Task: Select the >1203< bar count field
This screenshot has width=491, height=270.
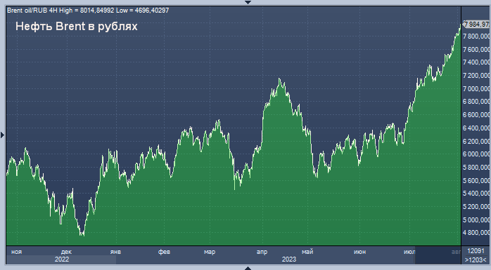Action: point(476,259)
